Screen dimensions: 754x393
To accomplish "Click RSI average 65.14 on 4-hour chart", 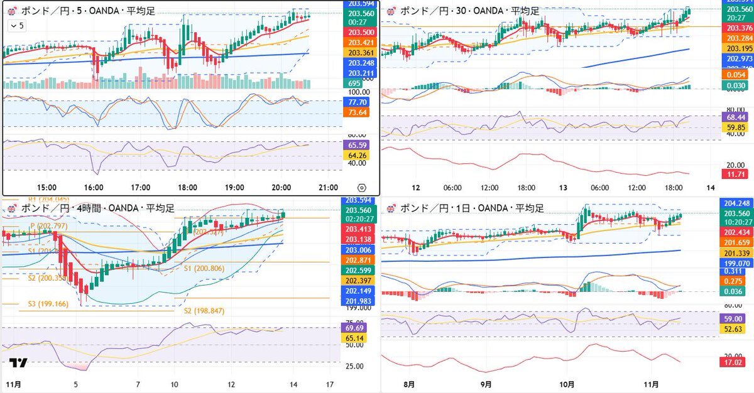I will 354,338.
